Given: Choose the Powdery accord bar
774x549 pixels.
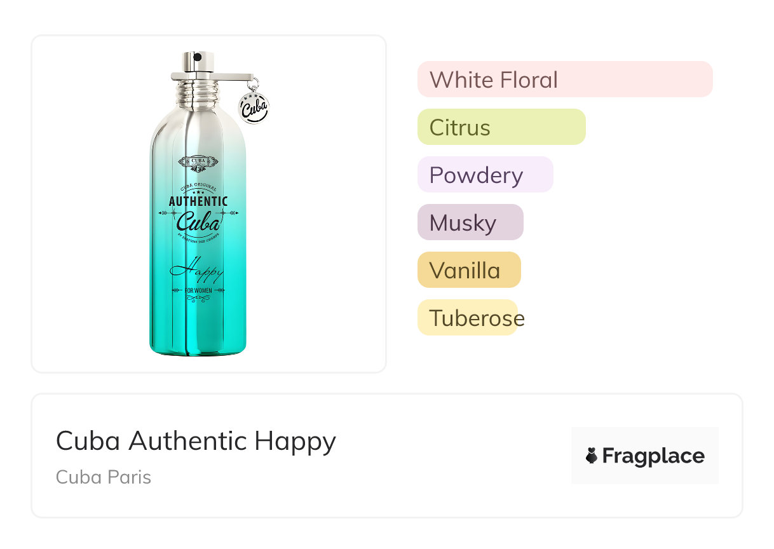Looking at the screenshot, I should pyautogui.click(x=485, y=175).
